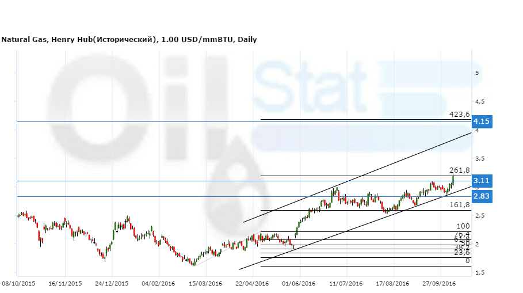The height and width of the screenshot is (293, 523).
Task: Click the 100 Fibonacci level label
Action: (x=463, y=226)
